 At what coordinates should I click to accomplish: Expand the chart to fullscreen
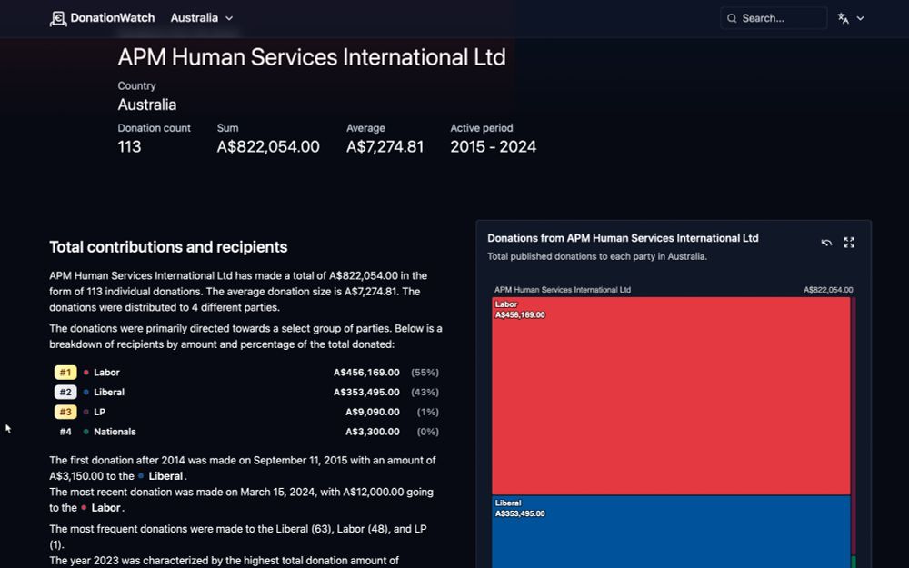tap(849, 243)
